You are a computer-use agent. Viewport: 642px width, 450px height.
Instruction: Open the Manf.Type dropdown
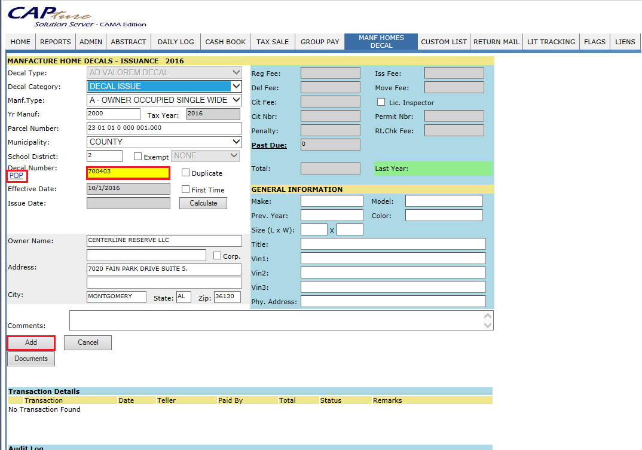point(164,100)
